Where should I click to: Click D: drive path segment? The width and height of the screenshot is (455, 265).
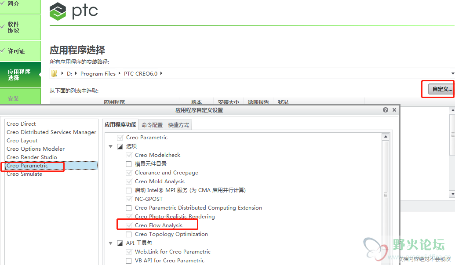click(x=69, y=74)
